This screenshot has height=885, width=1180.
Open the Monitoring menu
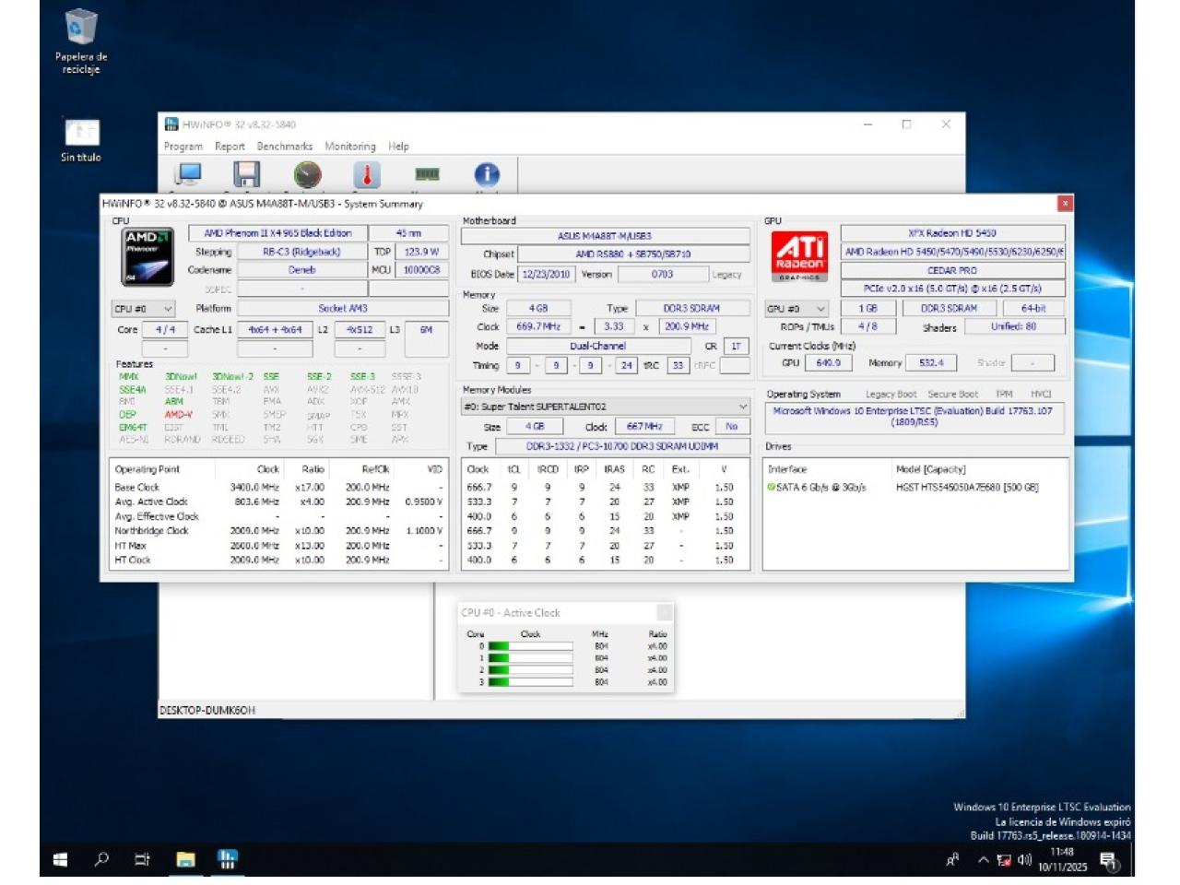coord(349,147)
